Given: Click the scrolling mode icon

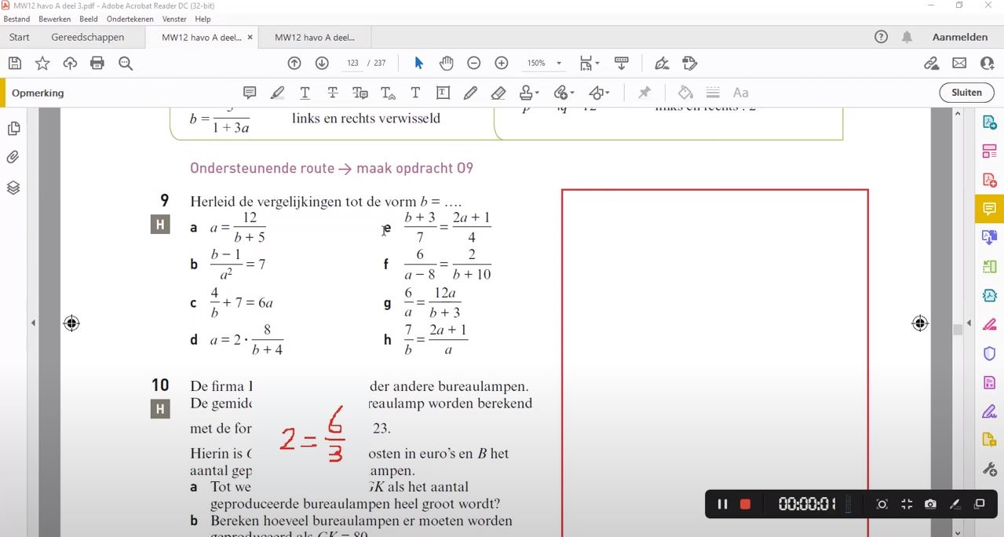Looking at the screenshot, I should (622, 64).
